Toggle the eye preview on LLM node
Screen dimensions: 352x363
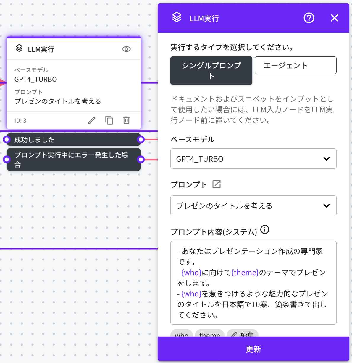click(x=126, y=49)
